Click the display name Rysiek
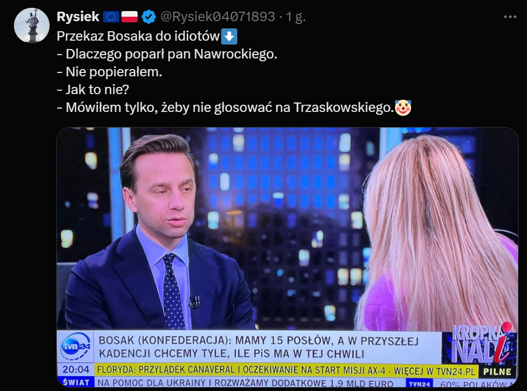This screenshot has height=391, width=527. coord(78,17)
